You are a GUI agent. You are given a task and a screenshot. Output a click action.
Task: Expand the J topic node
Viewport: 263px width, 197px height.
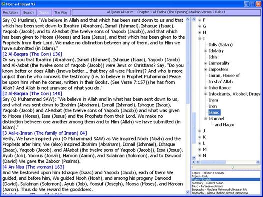200,131
